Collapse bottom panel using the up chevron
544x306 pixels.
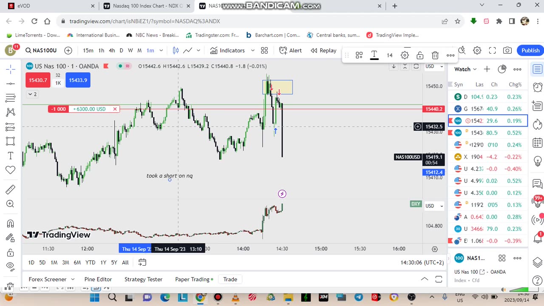[425, 279]
